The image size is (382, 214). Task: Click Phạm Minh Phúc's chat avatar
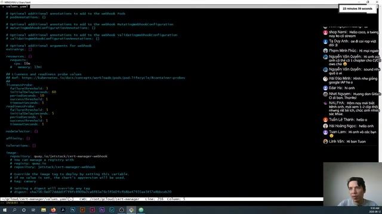click(x=325, y=51)
